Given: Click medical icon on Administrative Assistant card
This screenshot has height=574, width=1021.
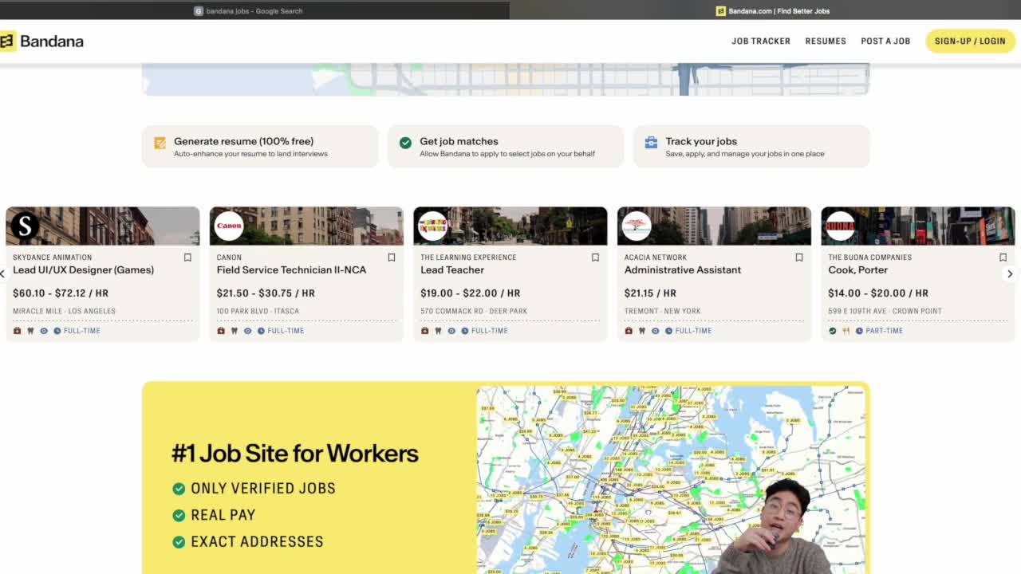Looking at the screenshot, I should pyautogui.click(x=629, y=331).
